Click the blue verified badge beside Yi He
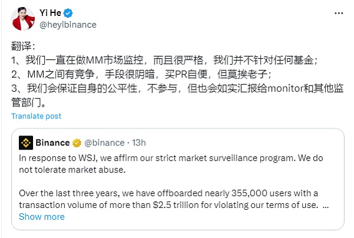The height and width of the screenshot is (238, 354). pyautogui.click(x=68, y=13)
